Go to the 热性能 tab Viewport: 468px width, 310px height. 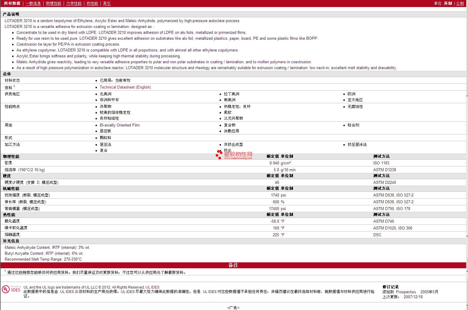pos(92,4)
